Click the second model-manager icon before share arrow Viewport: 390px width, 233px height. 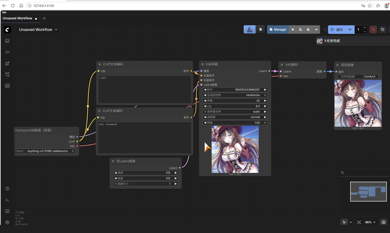[308, 29]
